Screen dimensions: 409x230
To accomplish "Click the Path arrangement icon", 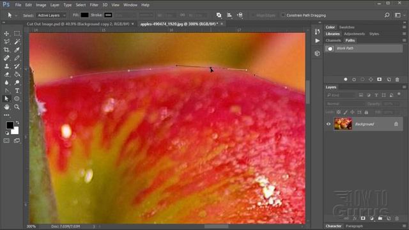I will pyautogui.click(x=240, y=15).
